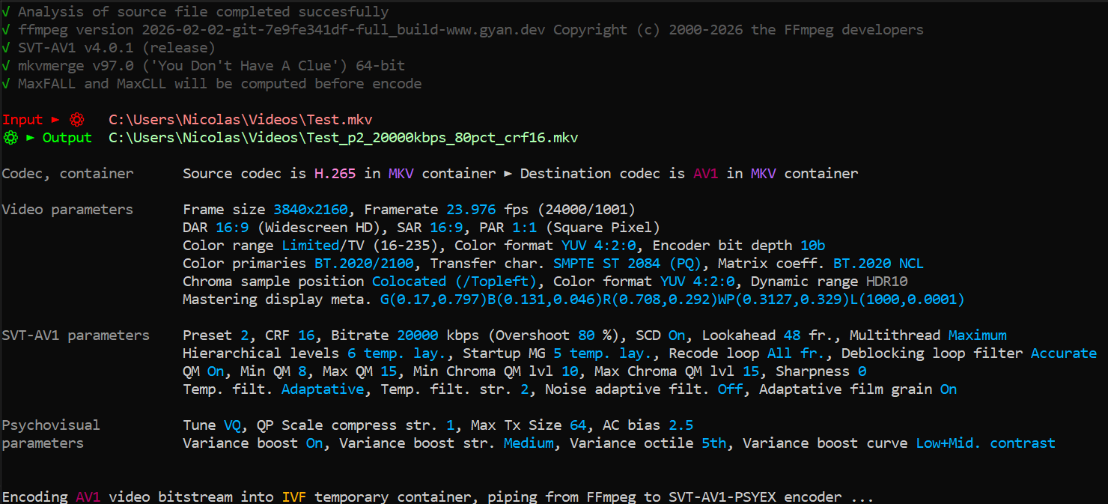Open the output file path ending crf16.mkv
Screen dimensions: 1108x504
pos(343,138)
